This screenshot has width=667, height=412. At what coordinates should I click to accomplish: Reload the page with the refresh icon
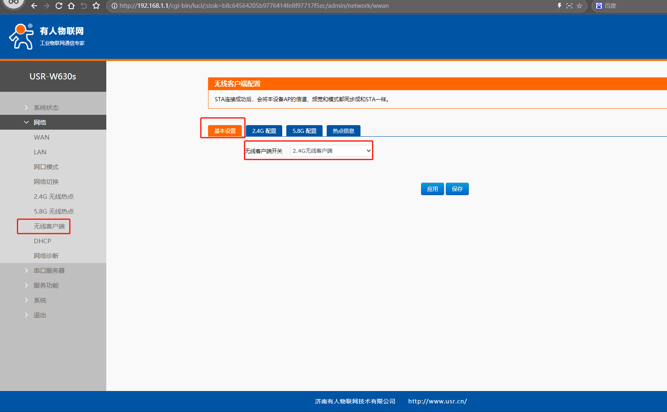coord(59,6)
